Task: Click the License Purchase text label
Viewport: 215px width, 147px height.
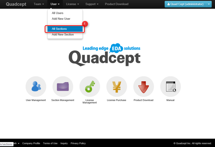Action: 117,100
